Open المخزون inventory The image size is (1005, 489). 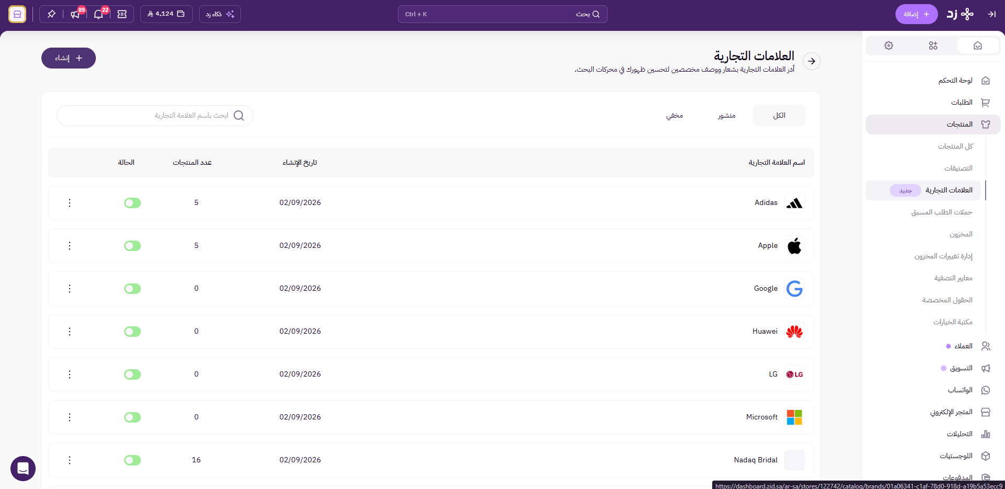[961, 234]
